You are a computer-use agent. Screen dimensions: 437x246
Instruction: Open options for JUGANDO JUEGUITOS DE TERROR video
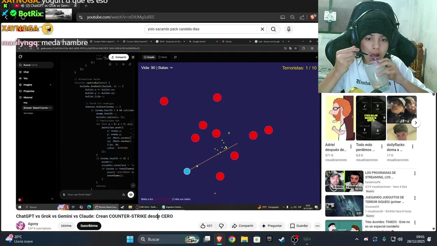[415, 198]
